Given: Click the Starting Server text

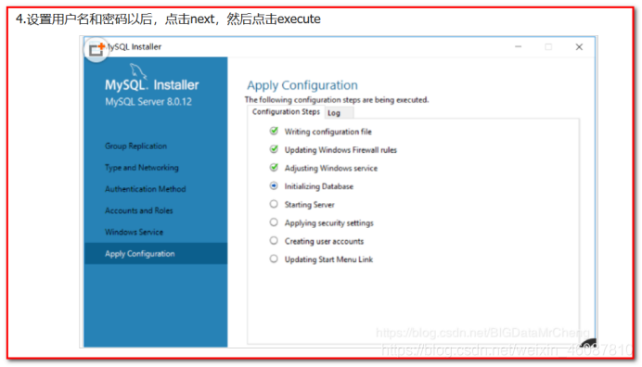Looking at the screenshot, I should coord(310,205).
